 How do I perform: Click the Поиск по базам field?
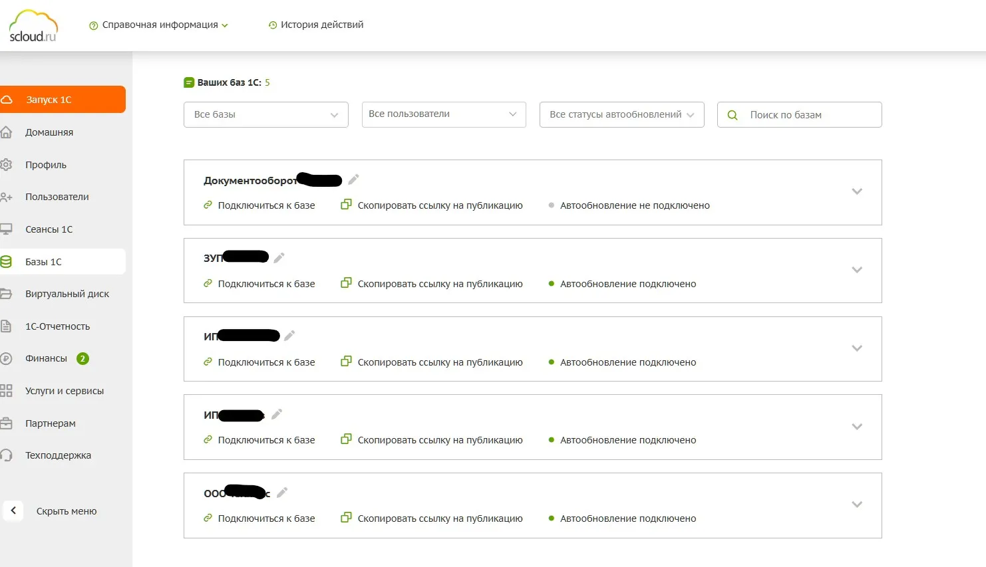(808, 115)
